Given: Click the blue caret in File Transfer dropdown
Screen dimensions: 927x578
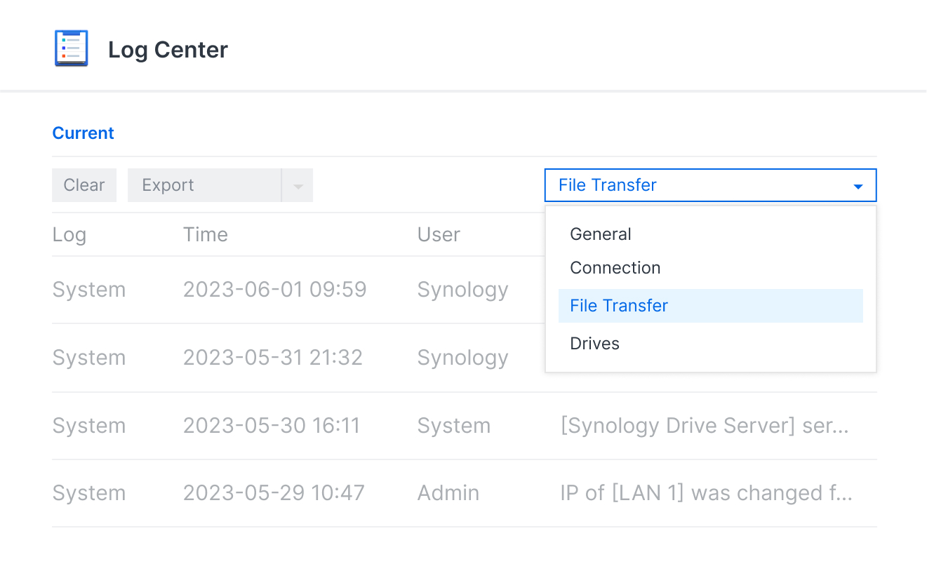Looking at the screenshot, I should 858,187.
